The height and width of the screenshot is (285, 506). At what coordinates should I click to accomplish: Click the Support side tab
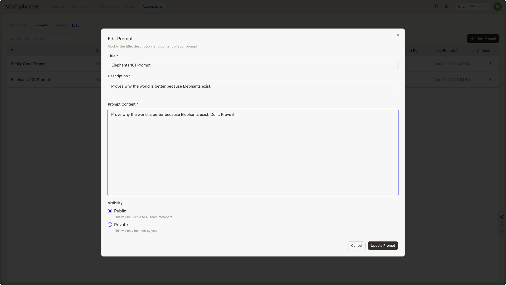pos(502,224)
